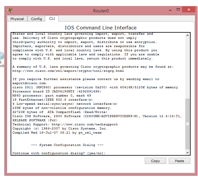
Task: Click the 'Compiled Wed 18-Jul-07 06:21' line
Action: tap(57, 133)
